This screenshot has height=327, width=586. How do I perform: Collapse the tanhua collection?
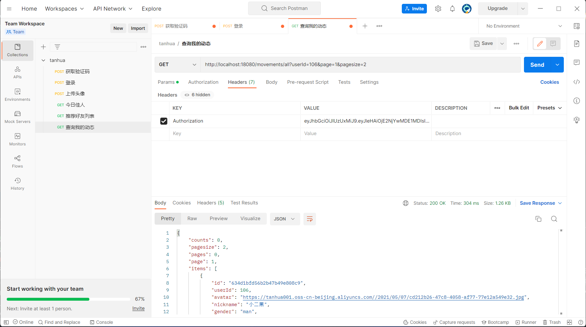(43, 60)
